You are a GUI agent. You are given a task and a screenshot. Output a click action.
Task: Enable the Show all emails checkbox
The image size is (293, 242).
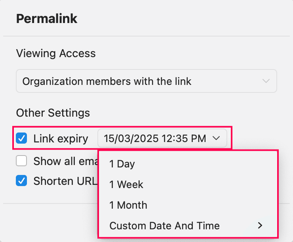pyautogui.click(x=21, y=161)
